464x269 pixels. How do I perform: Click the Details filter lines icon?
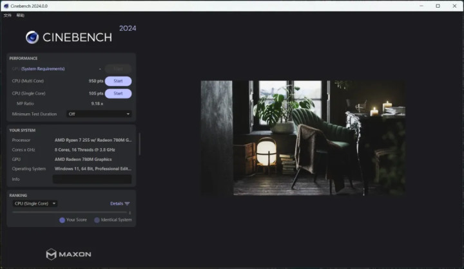127,203
